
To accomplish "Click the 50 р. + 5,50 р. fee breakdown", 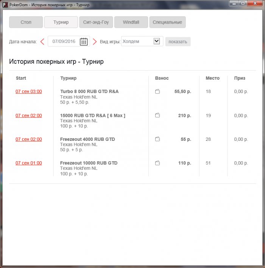I will (x=75, y=102).
